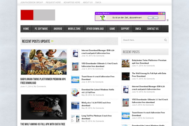Screen dimensions: 189x126
Task: Open sidebar The Wolf Among Us Full Apk link
Action: 149,75
